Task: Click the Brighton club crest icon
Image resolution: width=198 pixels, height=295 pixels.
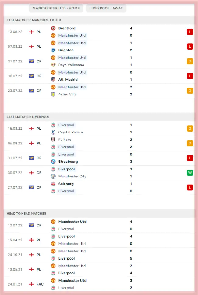Action: pyautogui.click(x=53, y=50)
